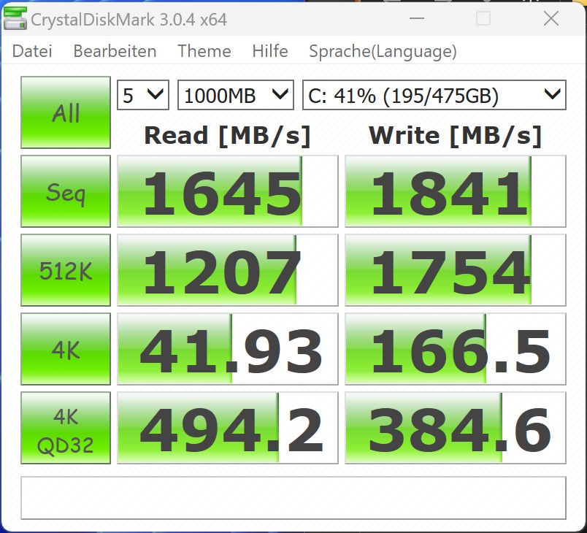Screen dimensions: 587x533
Task: Run the Seq sequential test
Action: coord(66,192)
